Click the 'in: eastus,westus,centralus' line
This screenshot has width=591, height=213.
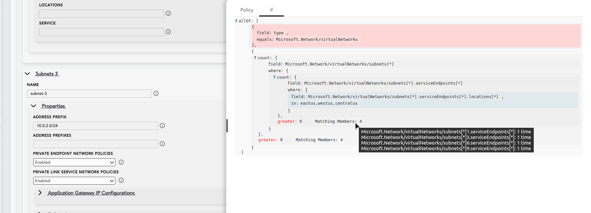coord(324,103)
